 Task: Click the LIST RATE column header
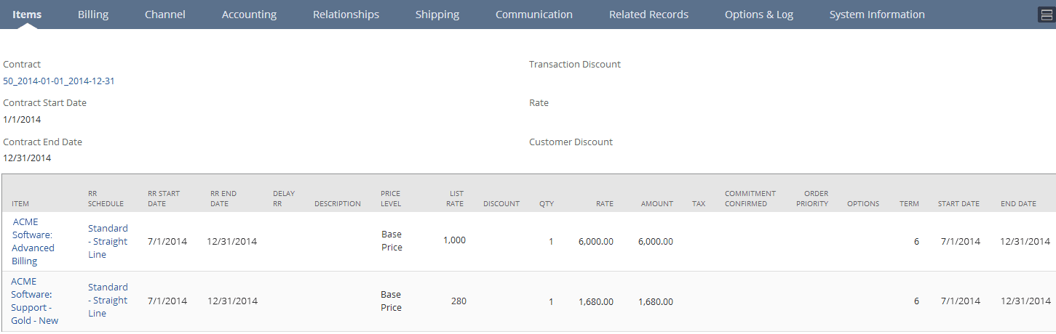(456, 199)
